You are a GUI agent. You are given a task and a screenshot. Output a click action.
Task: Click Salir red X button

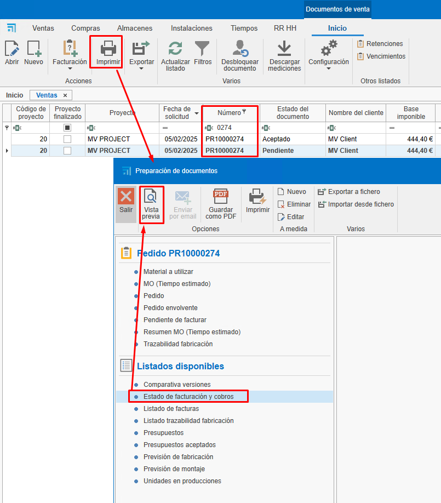126,196
